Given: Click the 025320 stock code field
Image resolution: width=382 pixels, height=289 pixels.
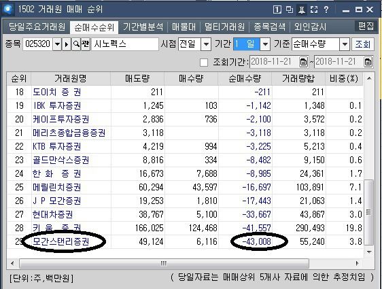Looking at the screenshot, I should (38, 44).
